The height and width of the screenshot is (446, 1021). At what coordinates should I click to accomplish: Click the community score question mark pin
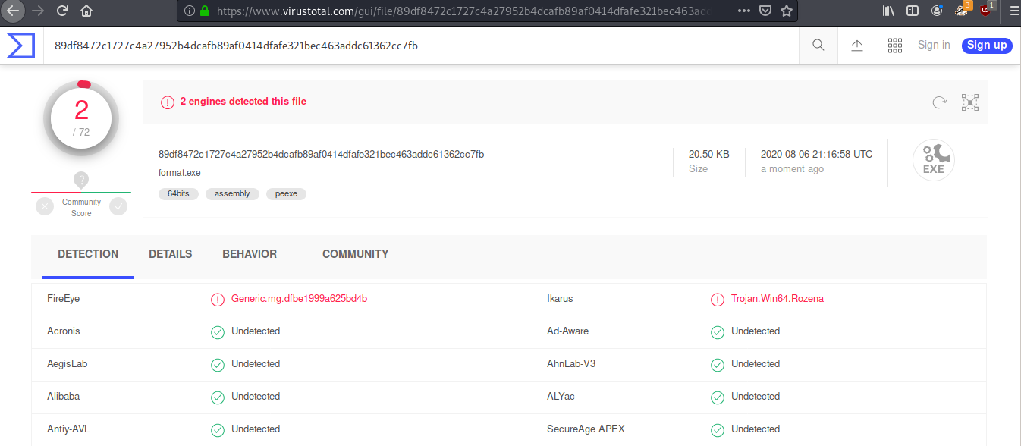tap(81, 181)
